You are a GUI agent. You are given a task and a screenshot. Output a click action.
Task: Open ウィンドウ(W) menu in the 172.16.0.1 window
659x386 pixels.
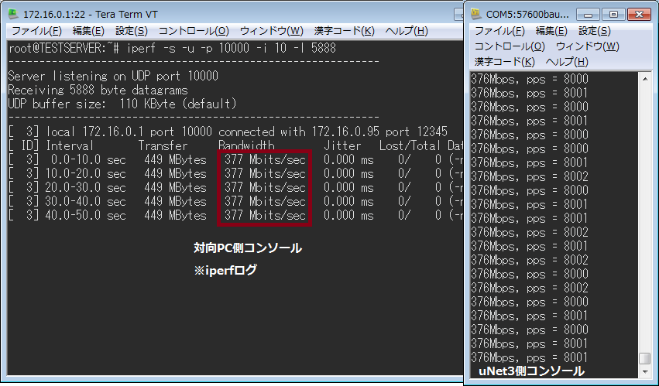pos(272,31)
